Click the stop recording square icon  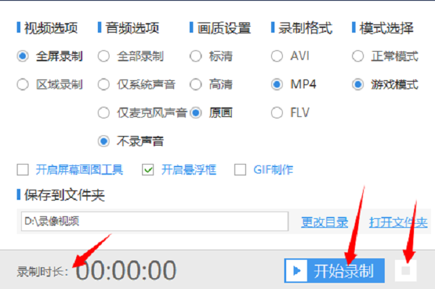(406, 271)
